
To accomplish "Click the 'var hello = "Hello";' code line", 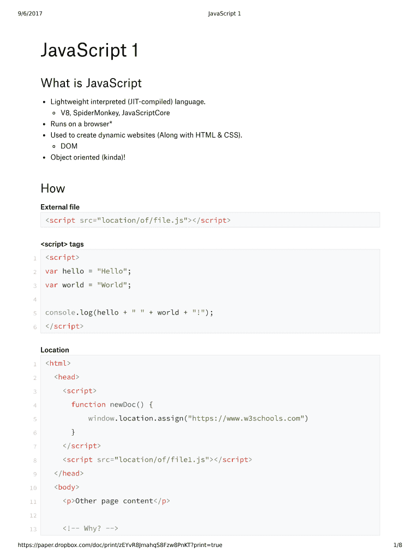I will [x=88, y=271].
